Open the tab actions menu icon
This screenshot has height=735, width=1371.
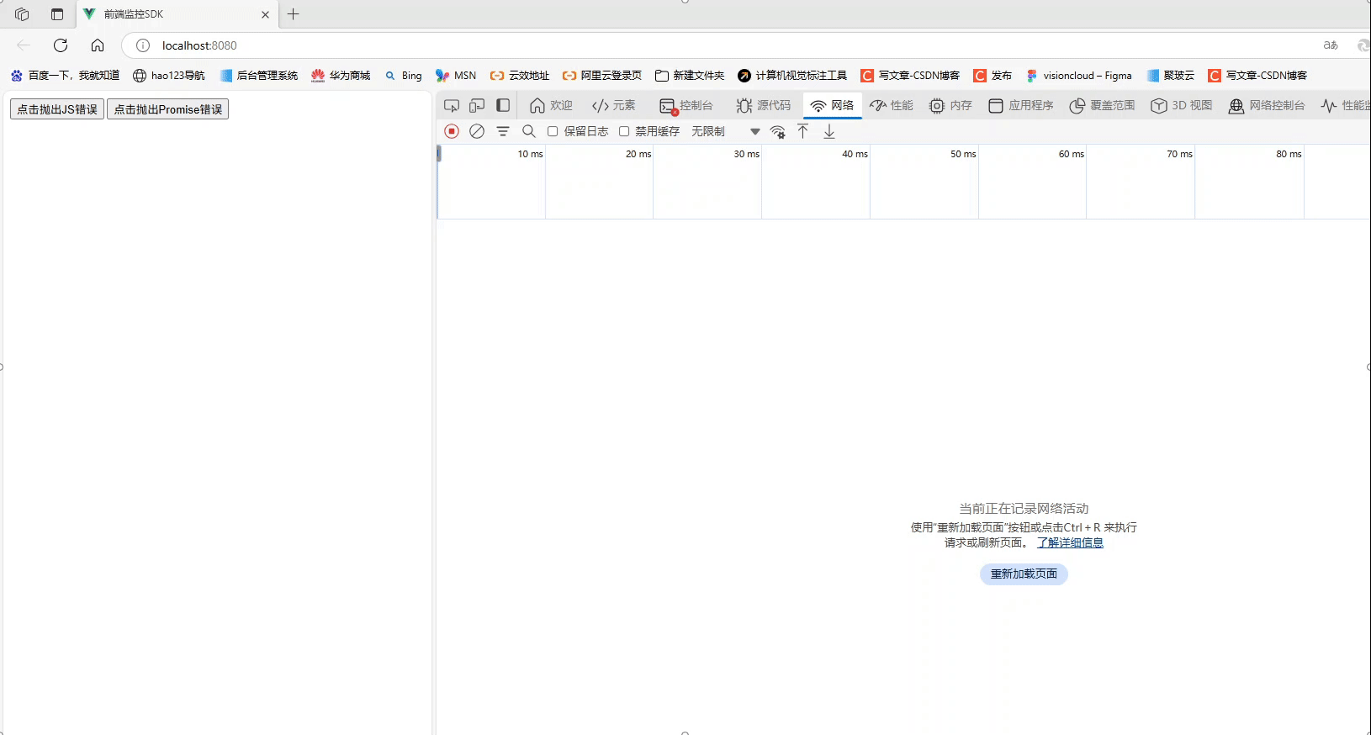(x=57, y=14)
